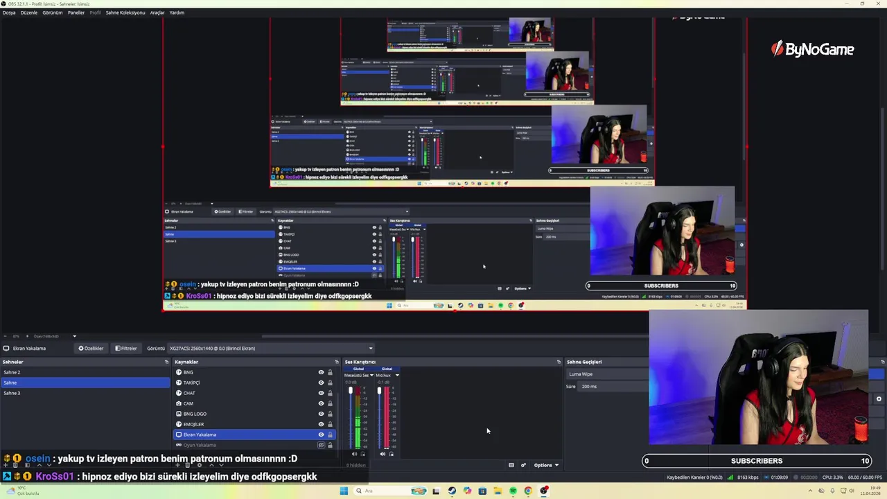Add a new source with the plus icon
Image resolution: width=887 pixels, height=499 pixels.
(x=177, y=464)
